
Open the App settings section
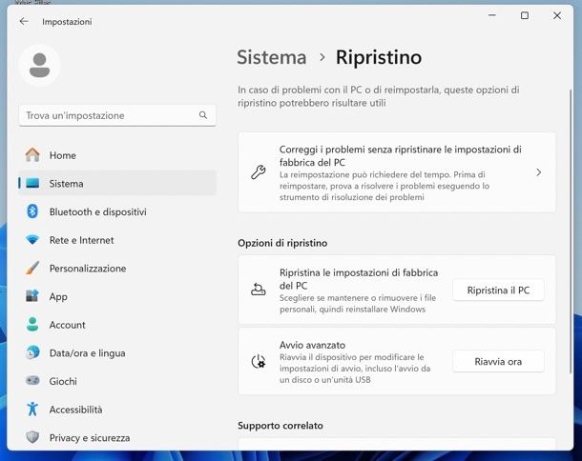117,296
